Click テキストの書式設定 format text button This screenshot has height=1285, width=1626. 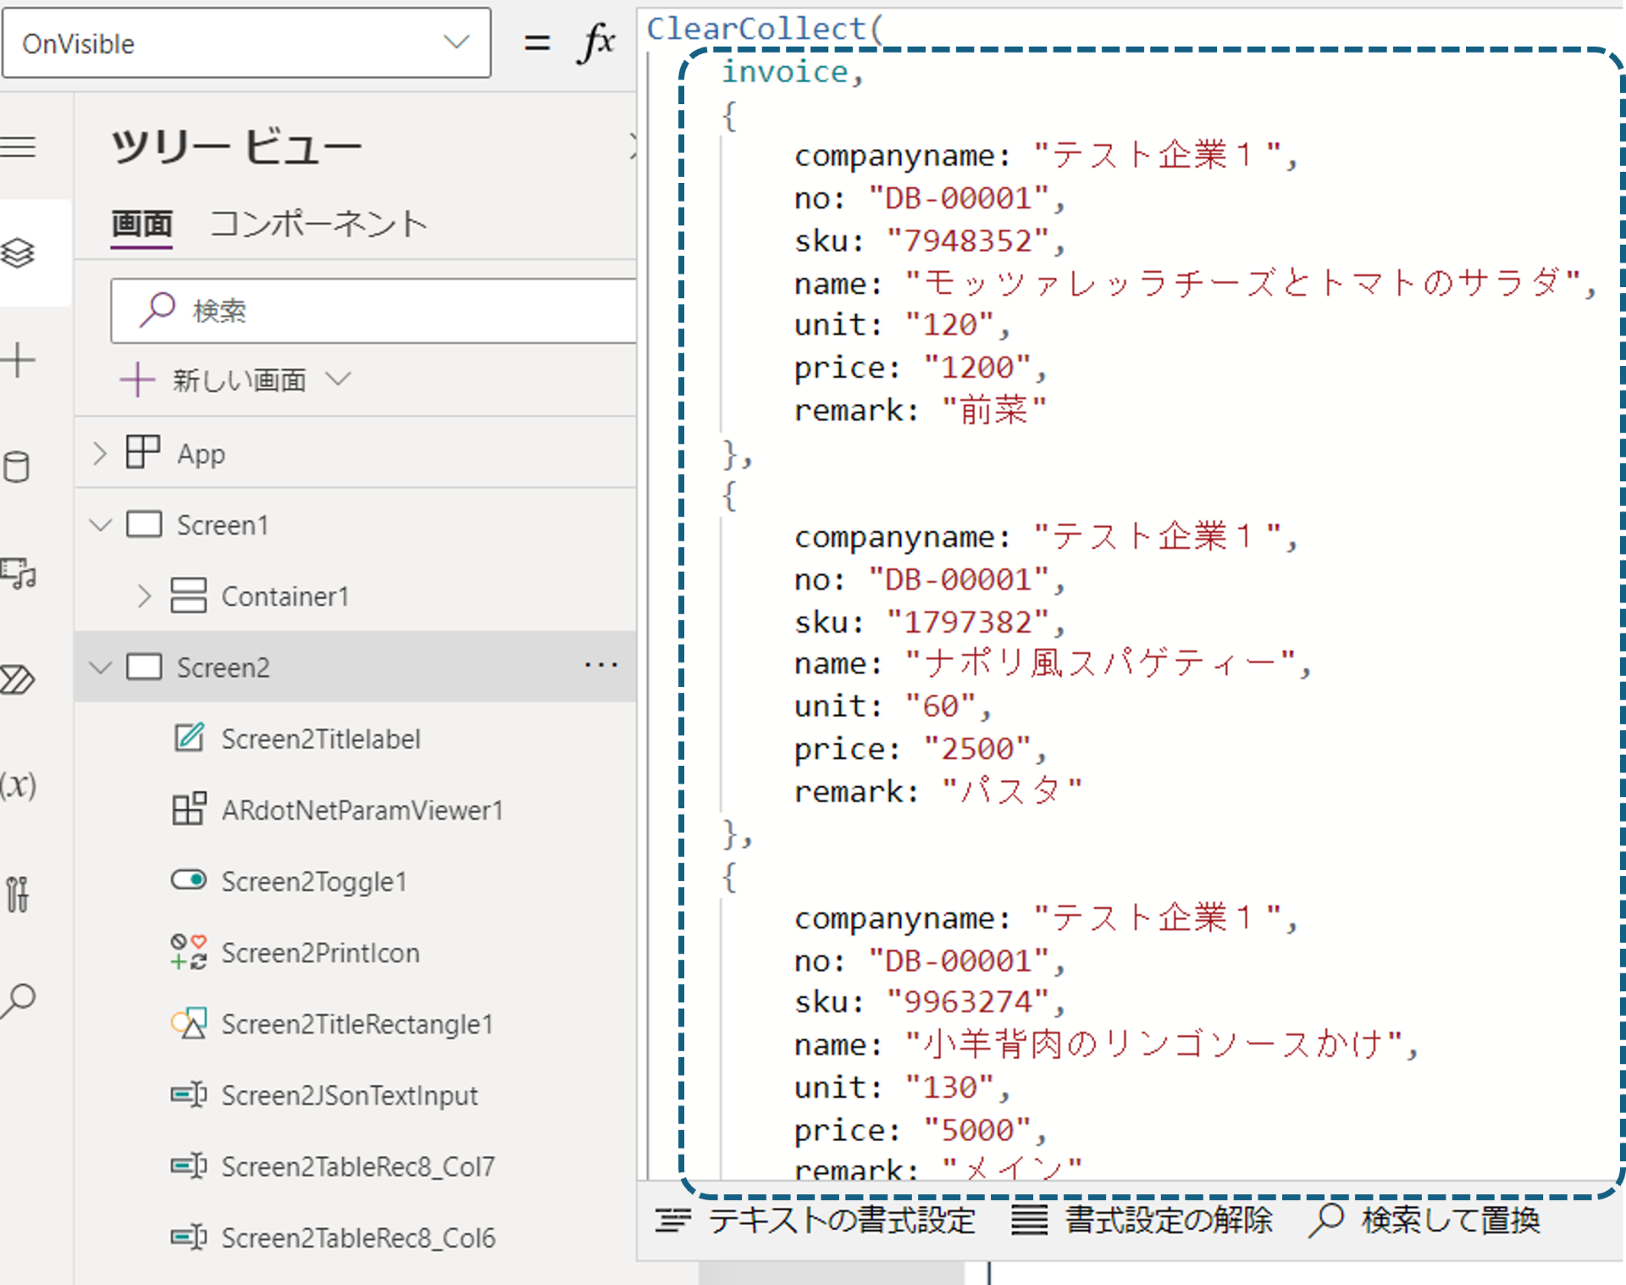pyautogui.click(x=816, y=1221)
